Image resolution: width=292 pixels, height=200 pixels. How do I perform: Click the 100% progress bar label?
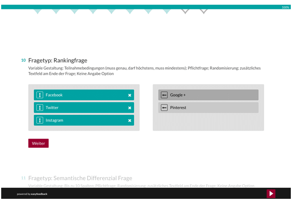point(285,7)
